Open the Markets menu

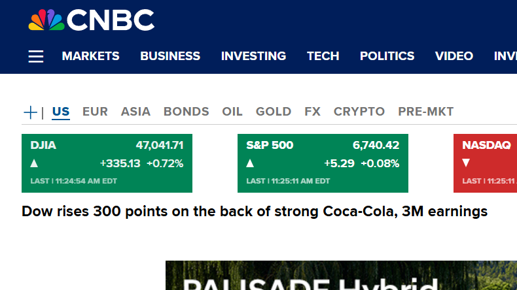tap(90, 56)
